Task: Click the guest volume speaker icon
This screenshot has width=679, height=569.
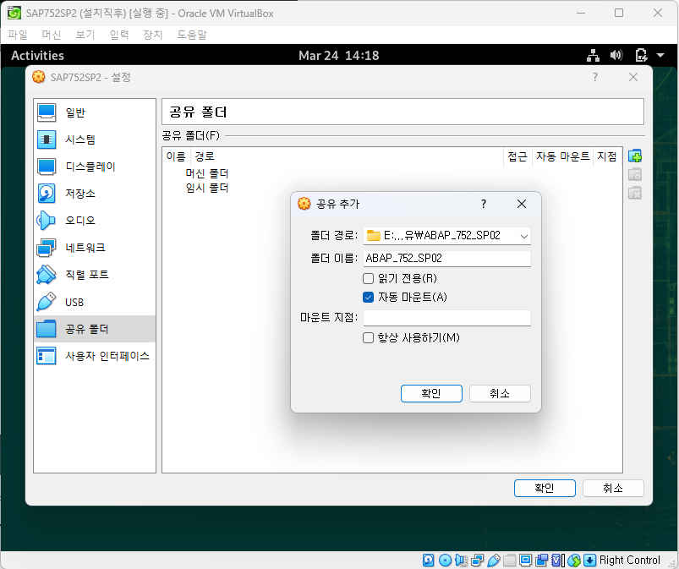Action: (616, 56)
